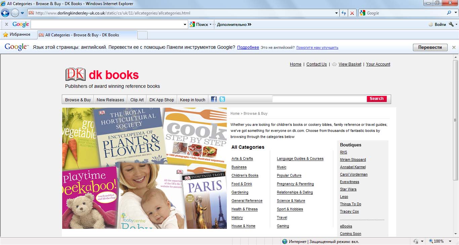Click the Google logo on the toolbar
The height and width of the screenshot is (245, 459).
[21, 24]
